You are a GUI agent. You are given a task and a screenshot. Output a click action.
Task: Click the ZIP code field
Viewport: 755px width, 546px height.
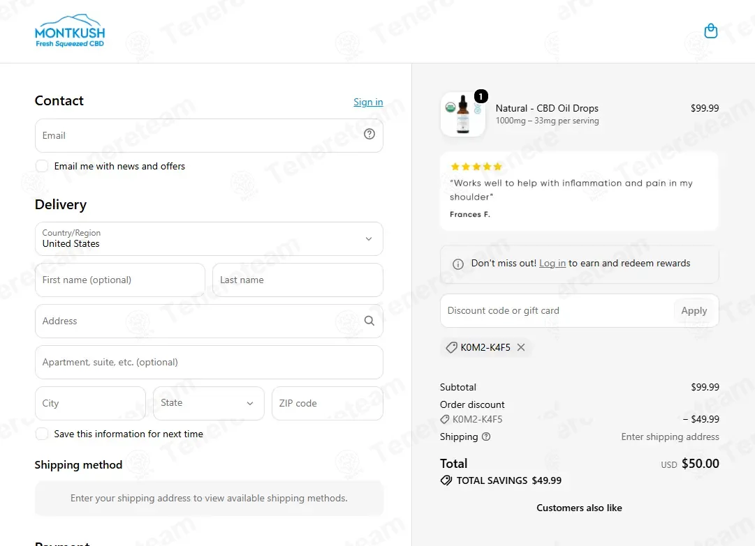pyautogui.click(x=328, y=403)
